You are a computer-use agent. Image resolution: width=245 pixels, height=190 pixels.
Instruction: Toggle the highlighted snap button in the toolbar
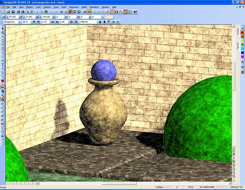112,12
